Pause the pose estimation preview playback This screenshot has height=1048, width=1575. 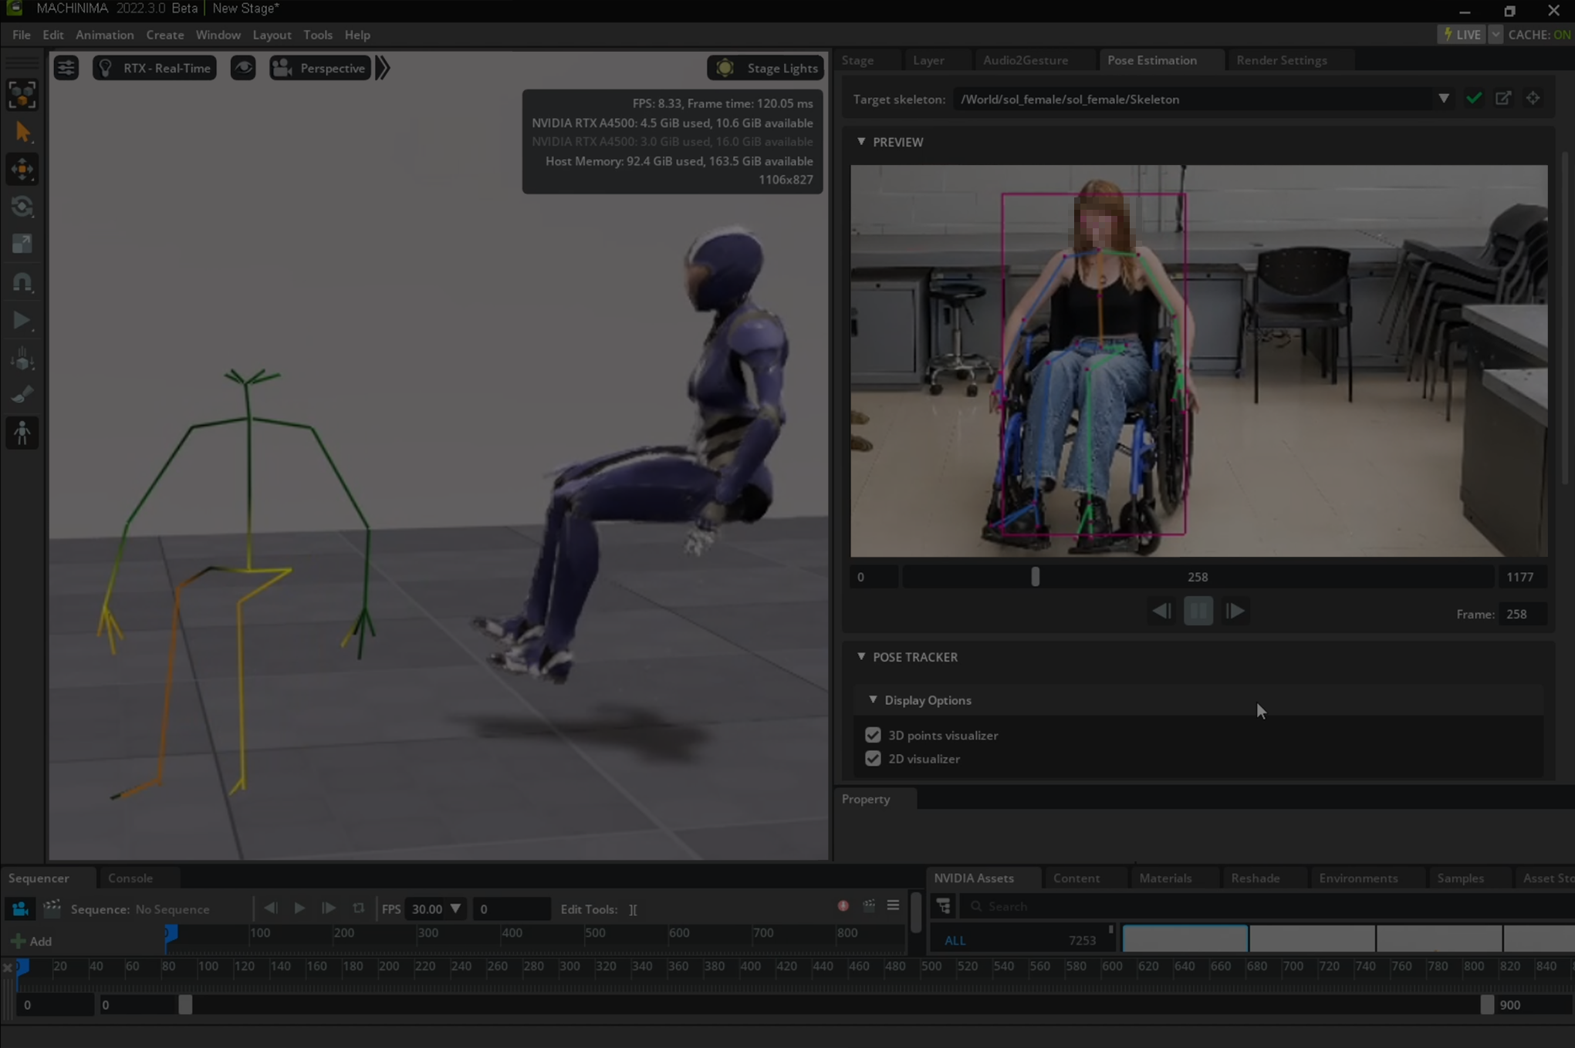tap(1198, 612)
